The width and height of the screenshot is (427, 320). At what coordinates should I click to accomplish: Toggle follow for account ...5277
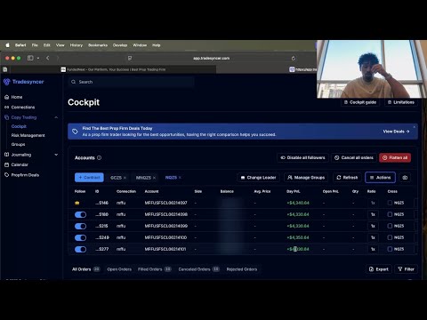(x=80, y=249)
